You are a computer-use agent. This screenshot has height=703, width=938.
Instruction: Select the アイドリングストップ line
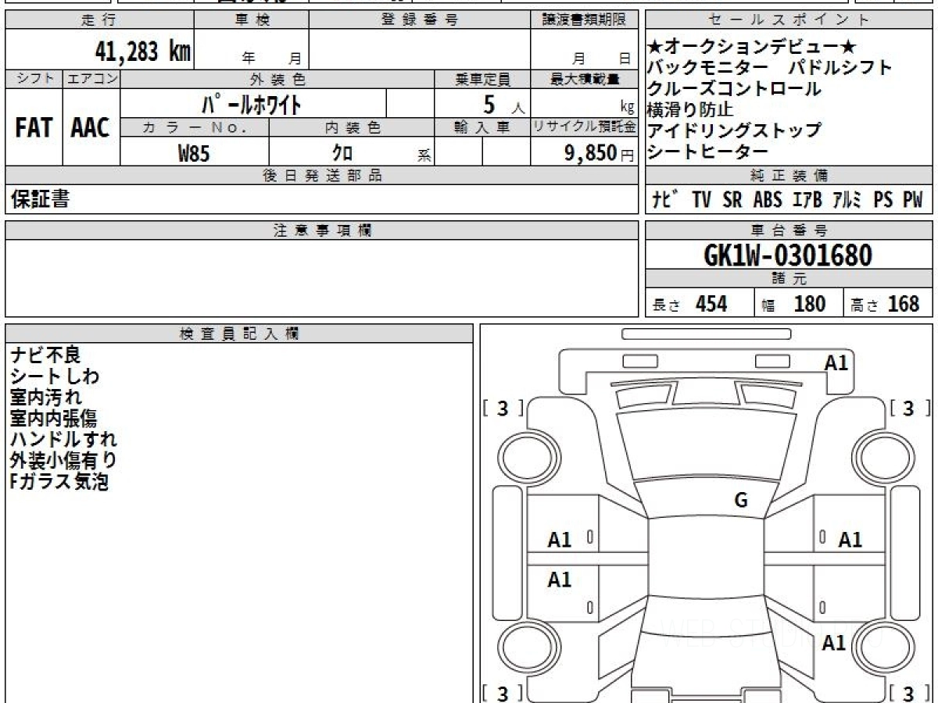click(735, 130)
